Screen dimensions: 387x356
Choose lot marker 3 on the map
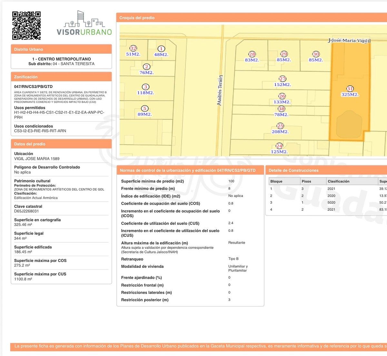[x=145, y=87]
